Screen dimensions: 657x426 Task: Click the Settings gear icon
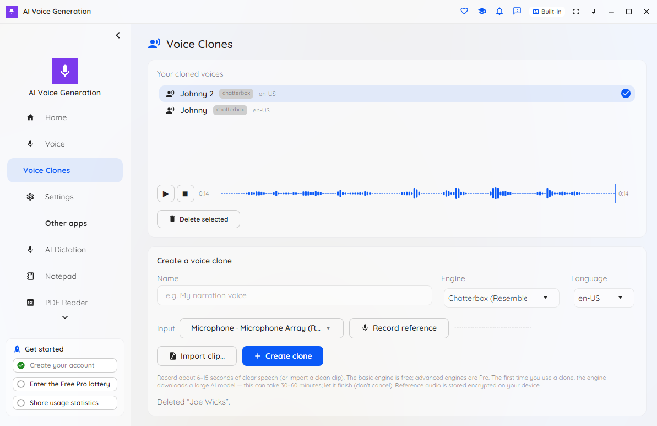click(x=30, y=197)
